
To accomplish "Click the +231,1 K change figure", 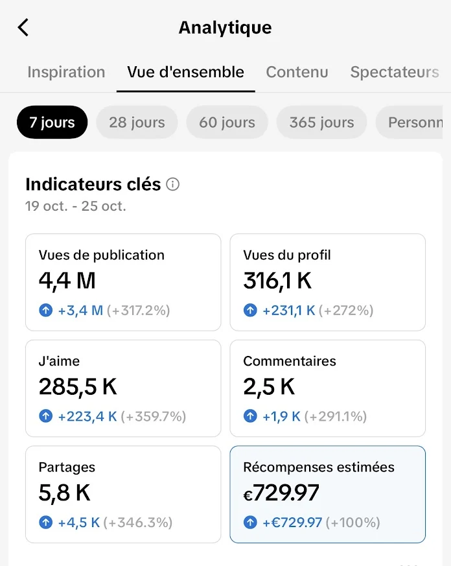I will pyautogui.click(x=288, y=311).
